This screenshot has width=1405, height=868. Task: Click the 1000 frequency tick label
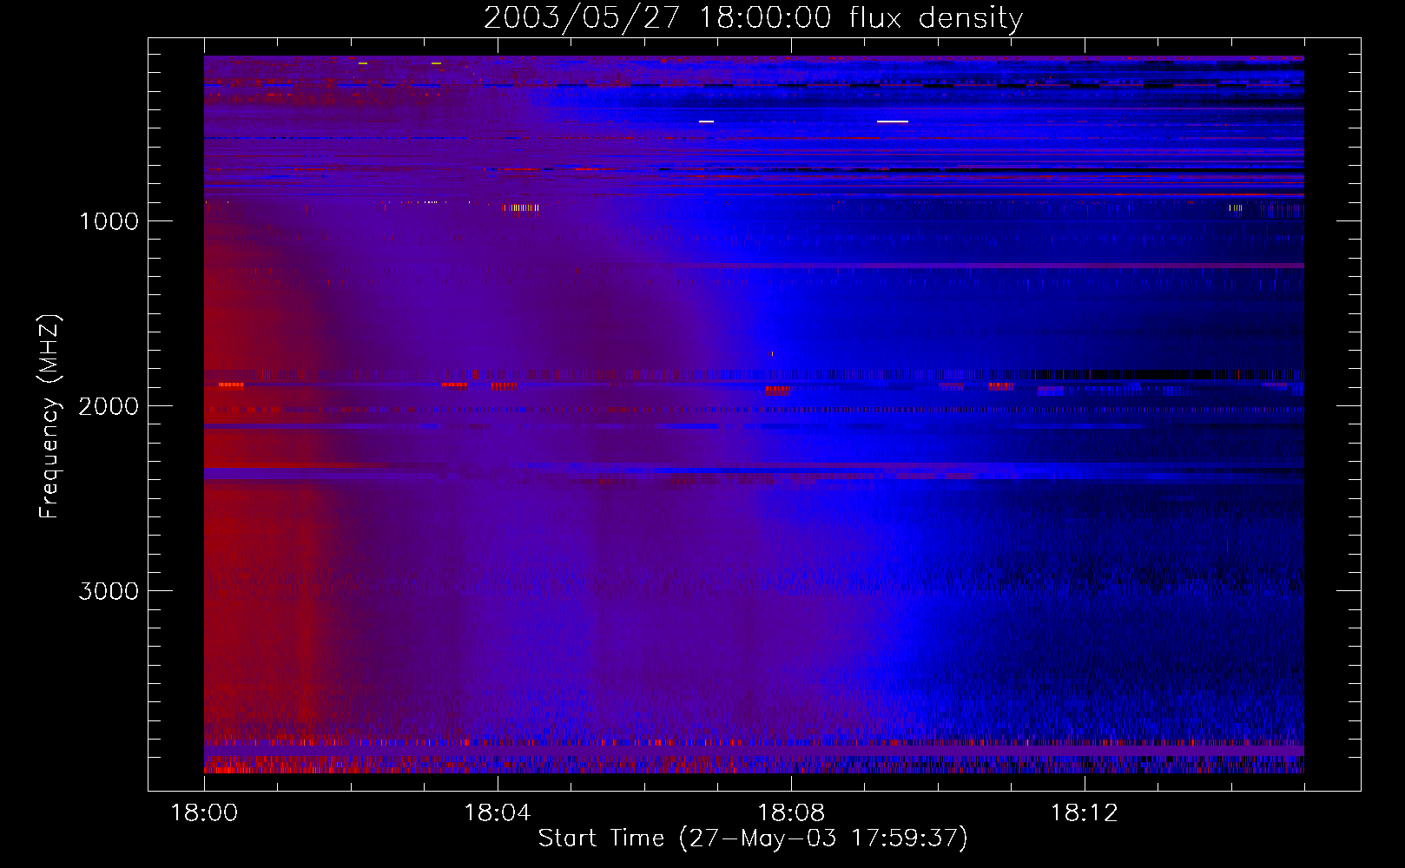pyautogui.click(x=109, y=221)
